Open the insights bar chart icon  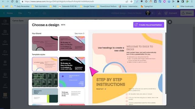coord(159,13)
